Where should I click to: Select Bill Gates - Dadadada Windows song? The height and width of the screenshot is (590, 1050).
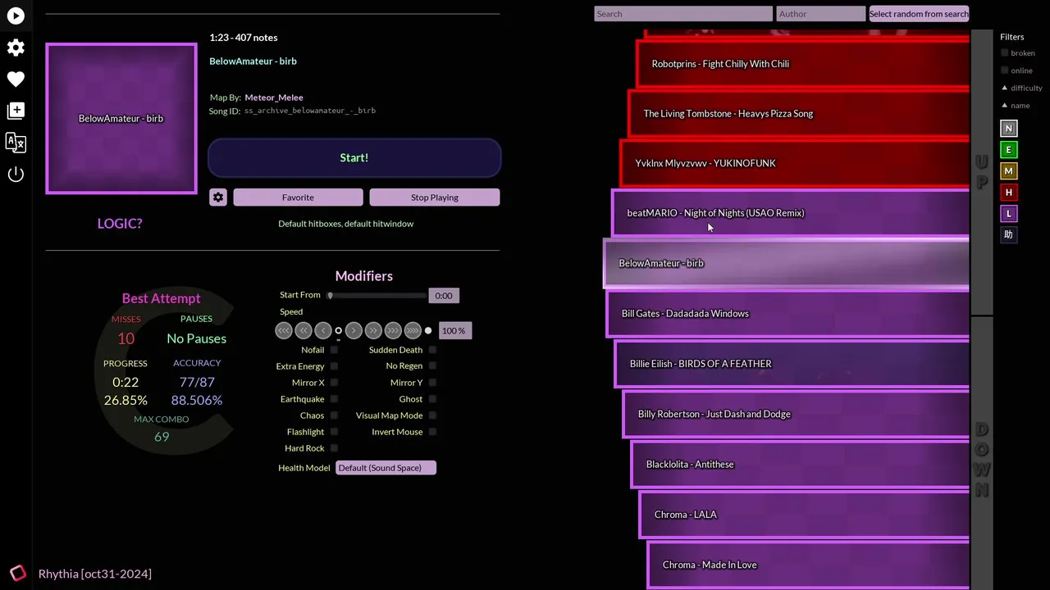pyautogui.click(x=788, y=314)
